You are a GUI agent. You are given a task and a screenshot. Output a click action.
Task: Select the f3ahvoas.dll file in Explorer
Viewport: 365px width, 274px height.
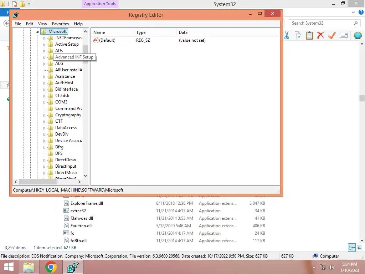[82, 218]
